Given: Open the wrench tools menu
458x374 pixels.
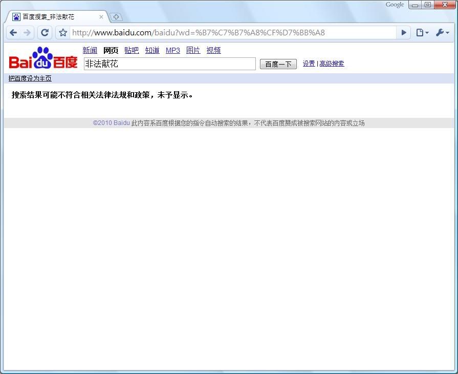Looking at the screenshot, I should (x=442, y=33).
